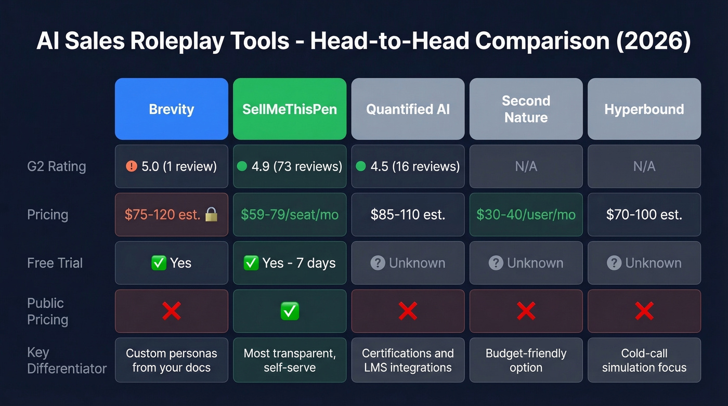
Task: Click the green dot beside 4.9 rating
Action: point(242,166)
